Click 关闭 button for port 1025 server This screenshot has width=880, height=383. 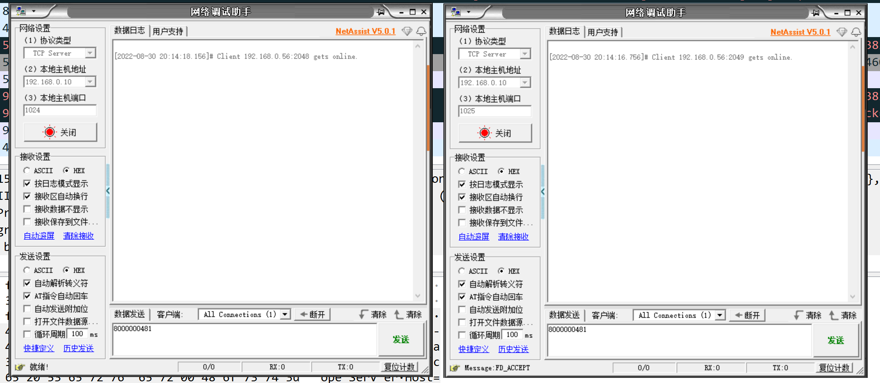coord(495,133)
